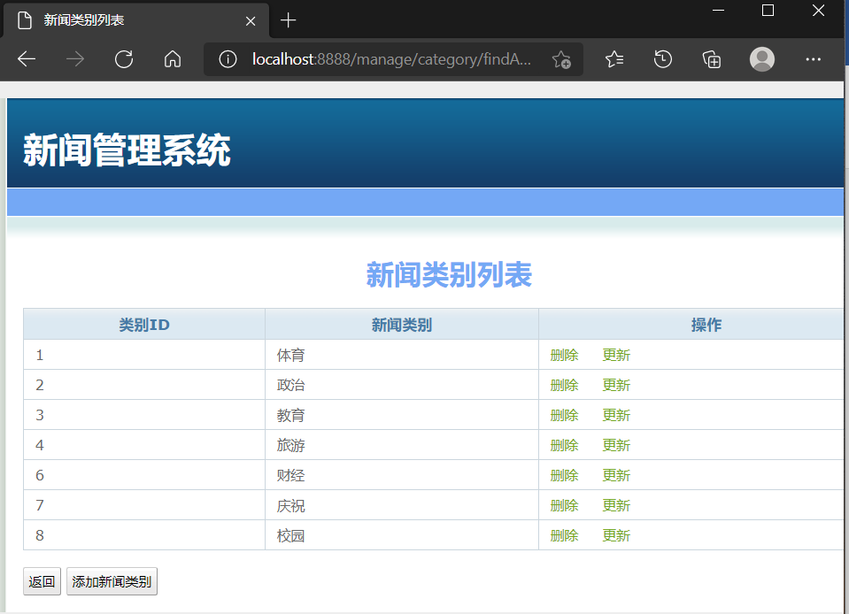Viewport: 849px width, 614px height.
Task: Update the 校园 category
Action: (616, 535)
